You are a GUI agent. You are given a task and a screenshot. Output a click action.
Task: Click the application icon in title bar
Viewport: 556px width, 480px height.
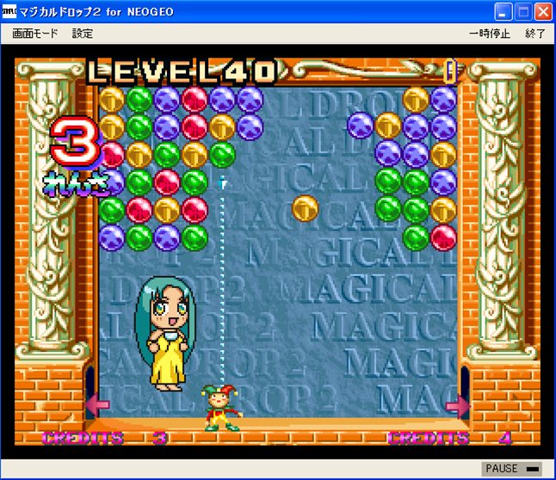coord(9,12)
